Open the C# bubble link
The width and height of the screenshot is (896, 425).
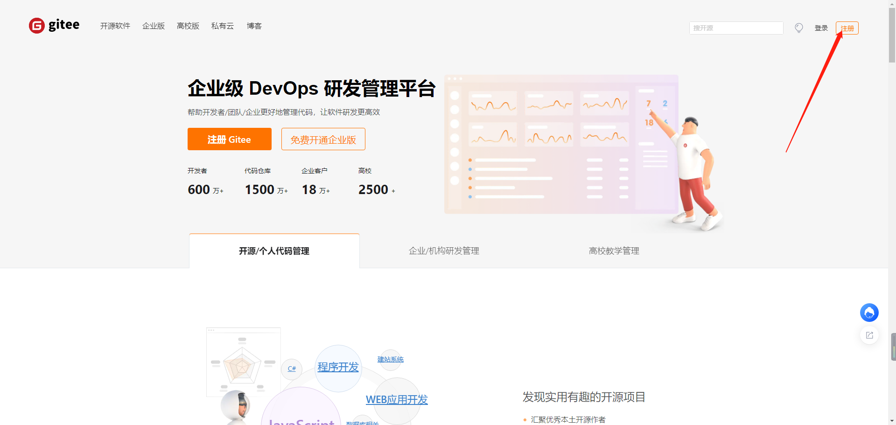(x=292, y=369)
